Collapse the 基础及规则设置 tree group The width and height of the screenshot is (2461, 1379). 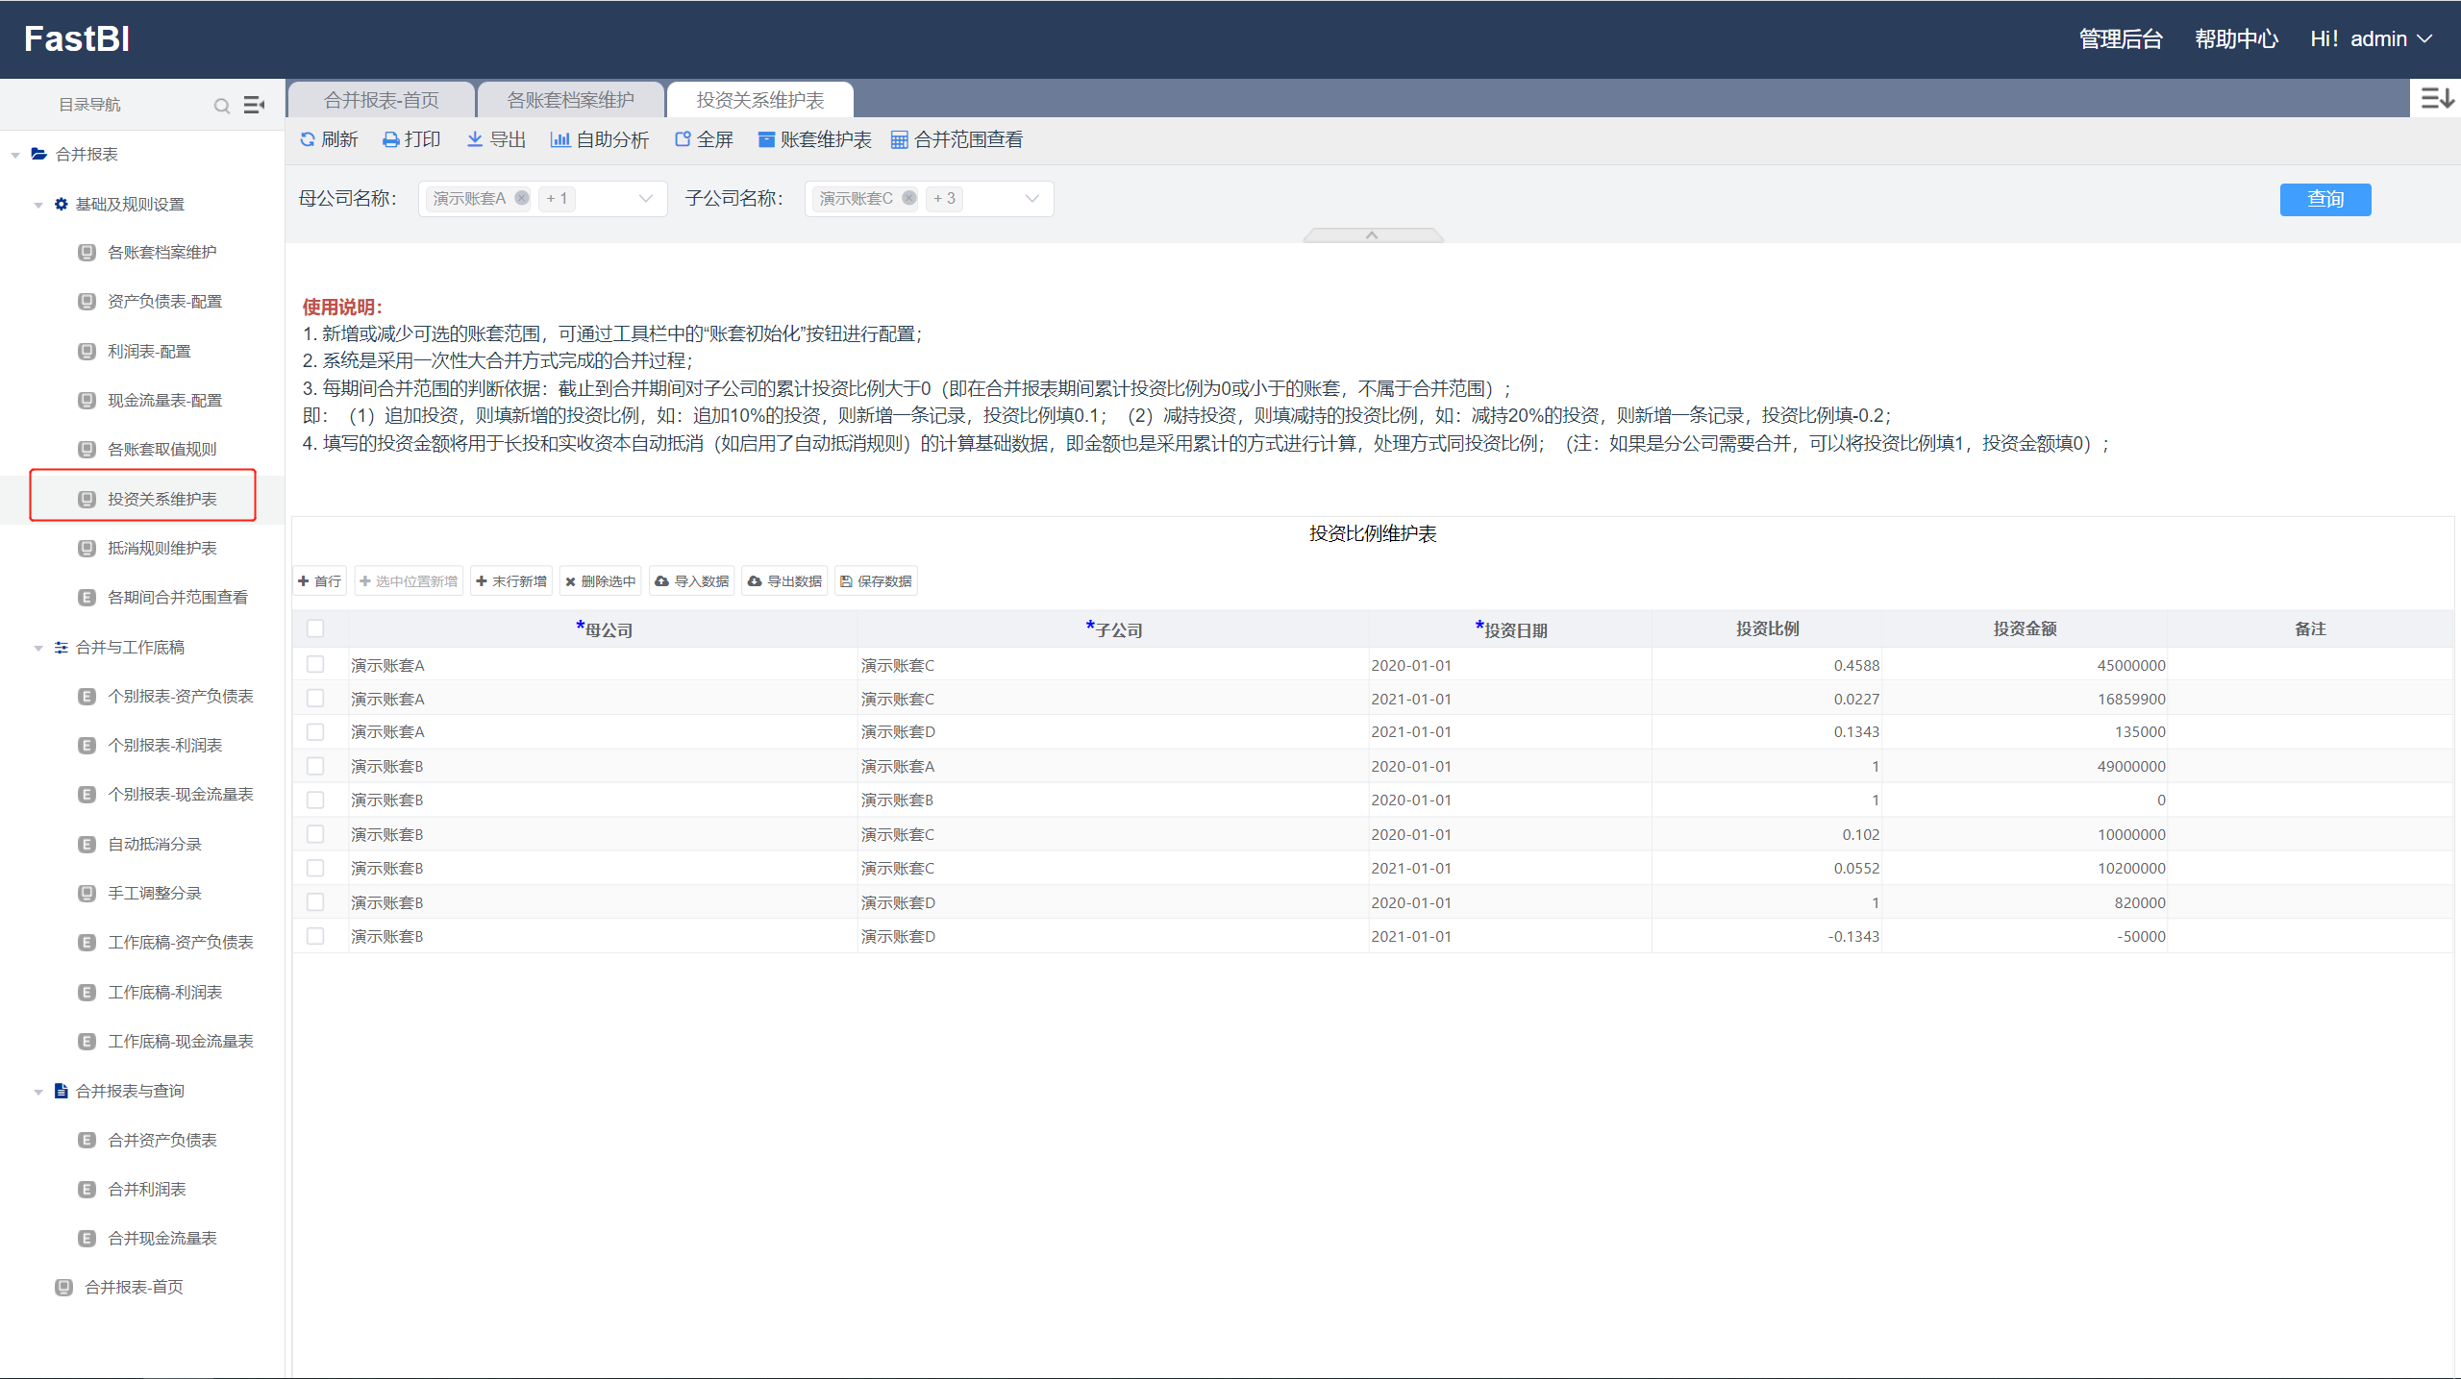pos(38,204)
